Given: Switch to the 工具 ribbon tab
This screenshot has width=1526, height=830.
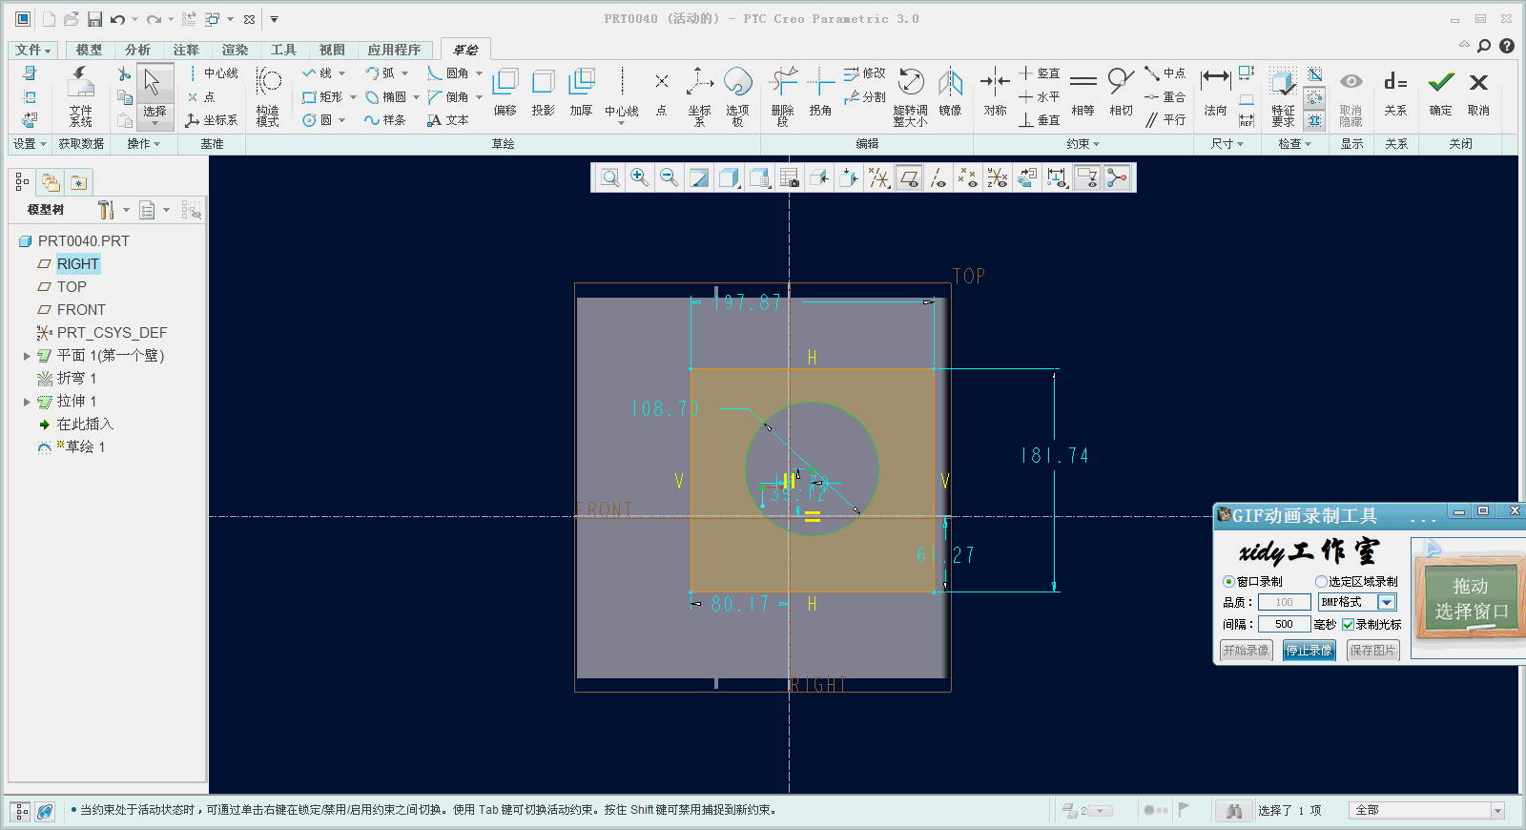Looking at the screenshot, I should pyautogui.click(x=283, y=50).
